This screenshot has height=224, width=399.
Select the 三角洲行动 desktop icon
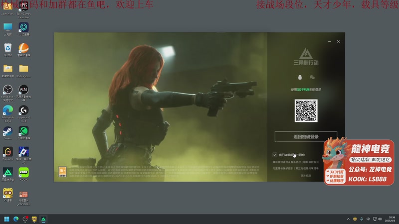point(7,175)
